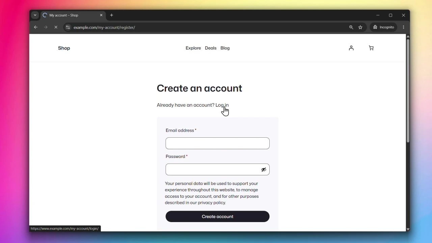Open the Blog menu item
This screenshot has height=243, width=432.
click(x=225, y=48)
